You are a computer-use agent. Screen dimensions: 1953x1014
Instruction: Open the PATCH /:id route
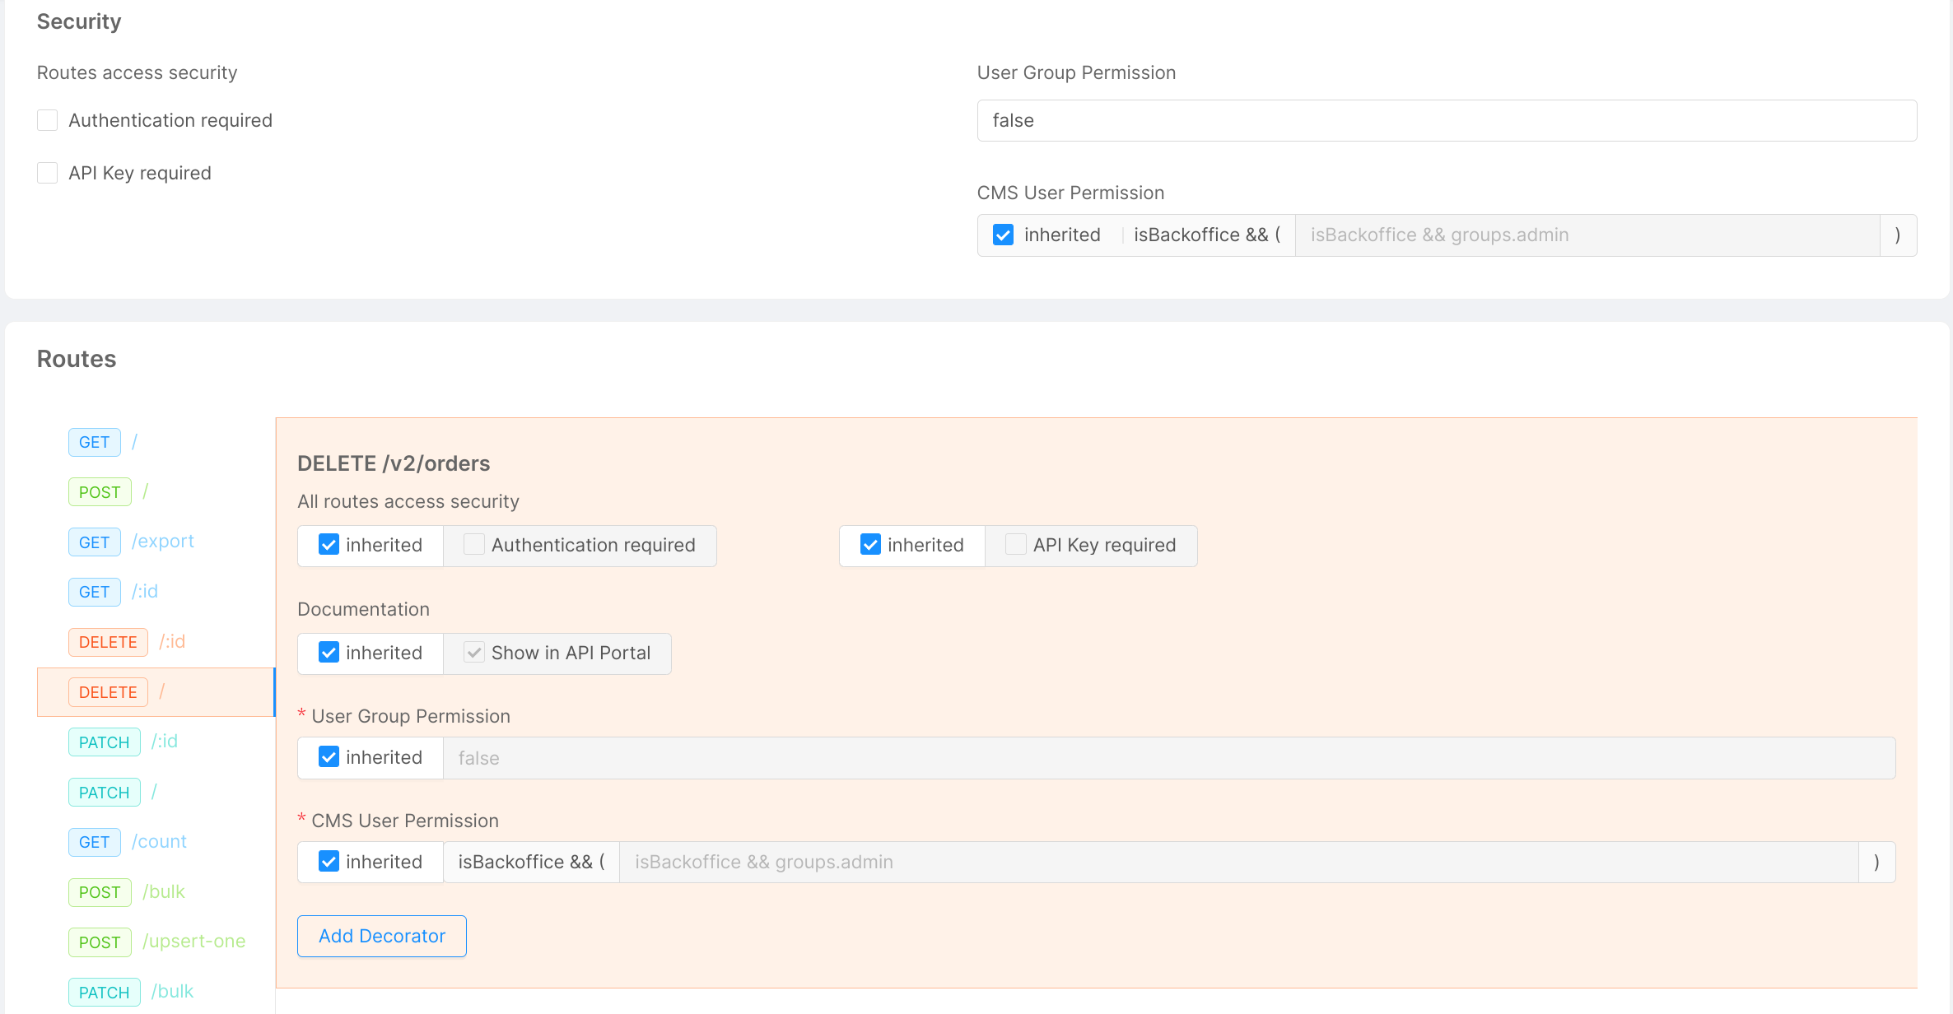click(105, 742)
